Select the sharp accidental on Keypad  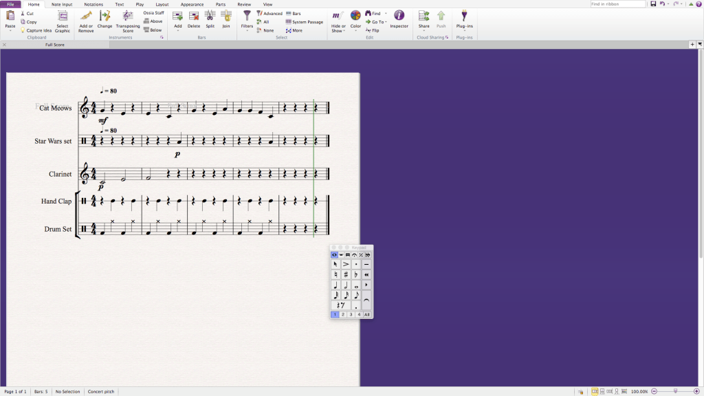pos(346,274)
